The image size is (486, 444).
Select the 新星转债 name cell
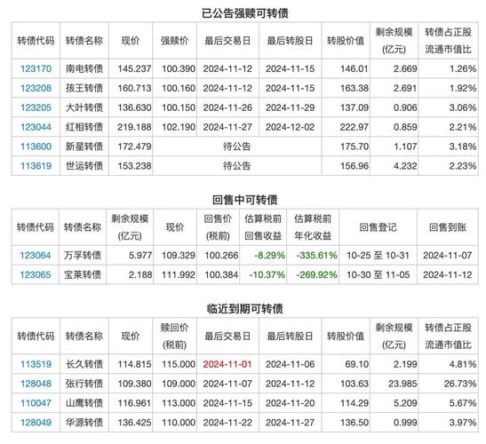pyautogui.click(x=84, y=147)
